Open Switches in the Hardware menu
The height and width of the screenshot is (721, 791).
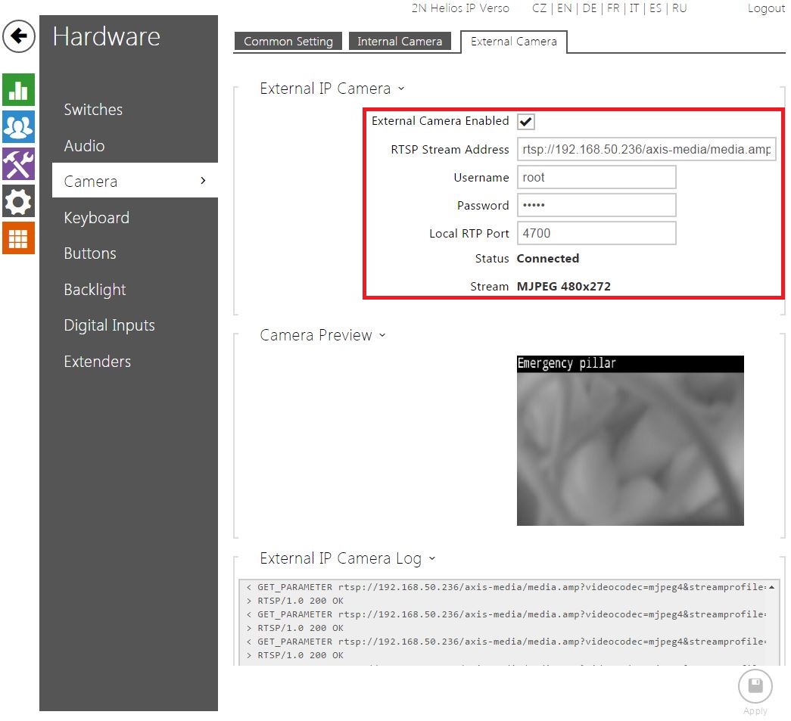coord(93,110)
